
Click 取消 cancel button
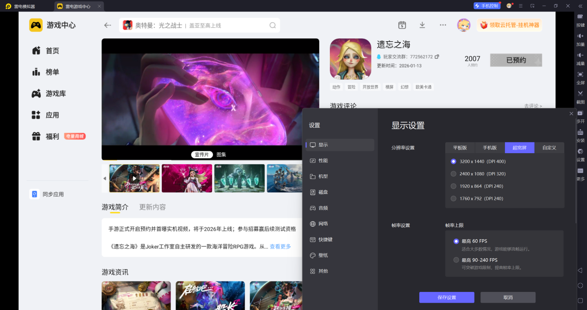coord(508,298)
